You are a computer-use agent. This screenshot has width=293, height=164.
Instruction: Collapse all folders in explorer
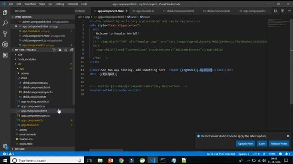tap(72, 50)
